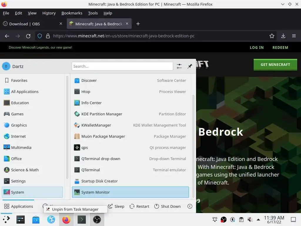Open qps Qt process manager
Screen dimensions: 301x226
pyautogui.click(x=130, y=148)
